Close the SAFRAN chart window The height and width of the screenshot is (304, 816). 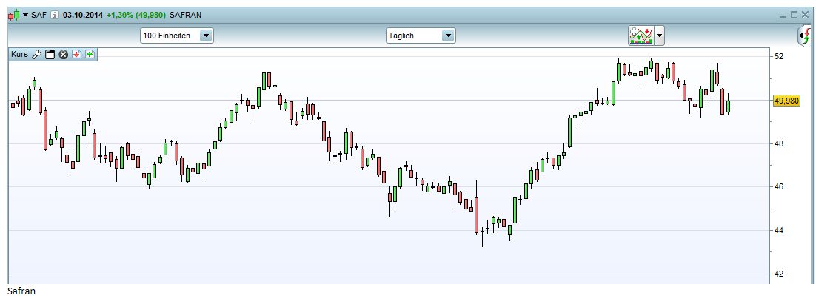[x=805, y=15]
